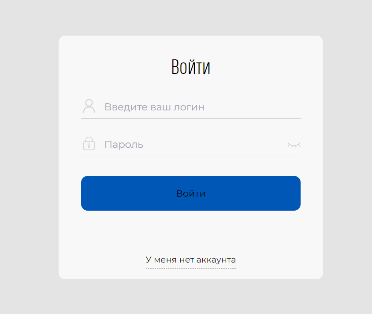Click the underline beneath the password field
372x314 pixels.
click(x=191, y=156)
